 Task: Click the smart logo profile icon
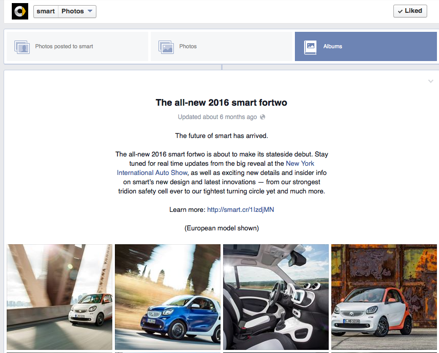tap(20, 11)
